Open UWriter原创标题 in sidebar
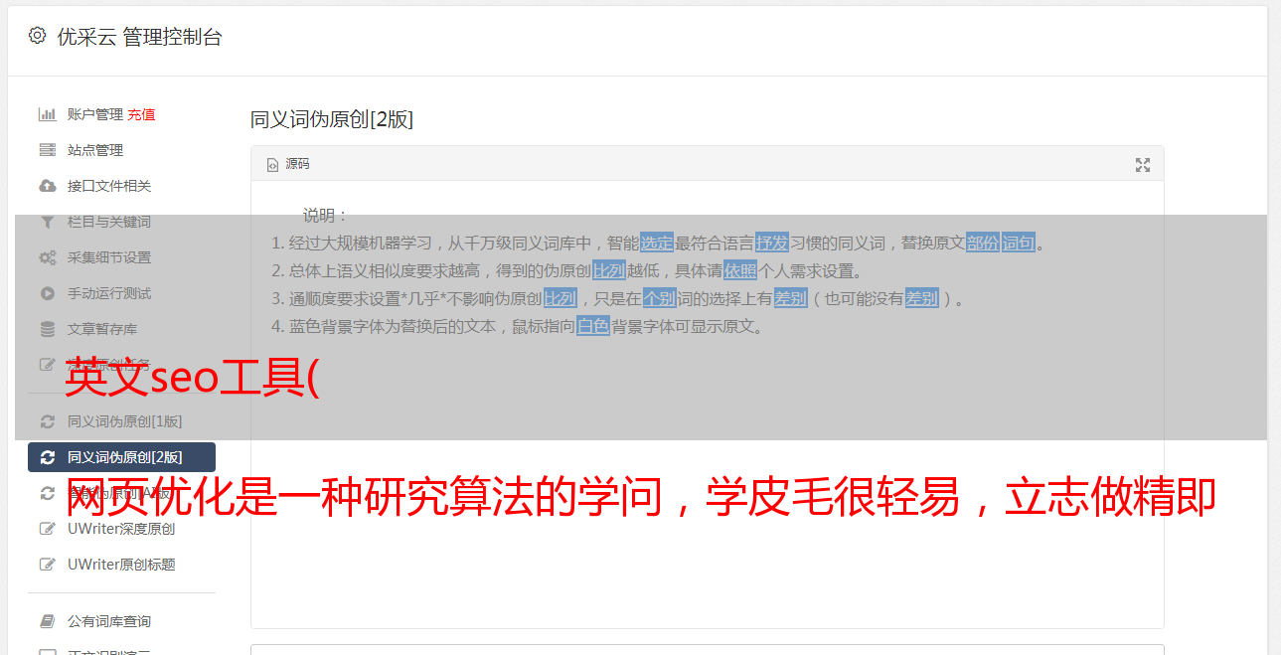This screenshot has width=1281, height=655. click(x=121, y=565)
